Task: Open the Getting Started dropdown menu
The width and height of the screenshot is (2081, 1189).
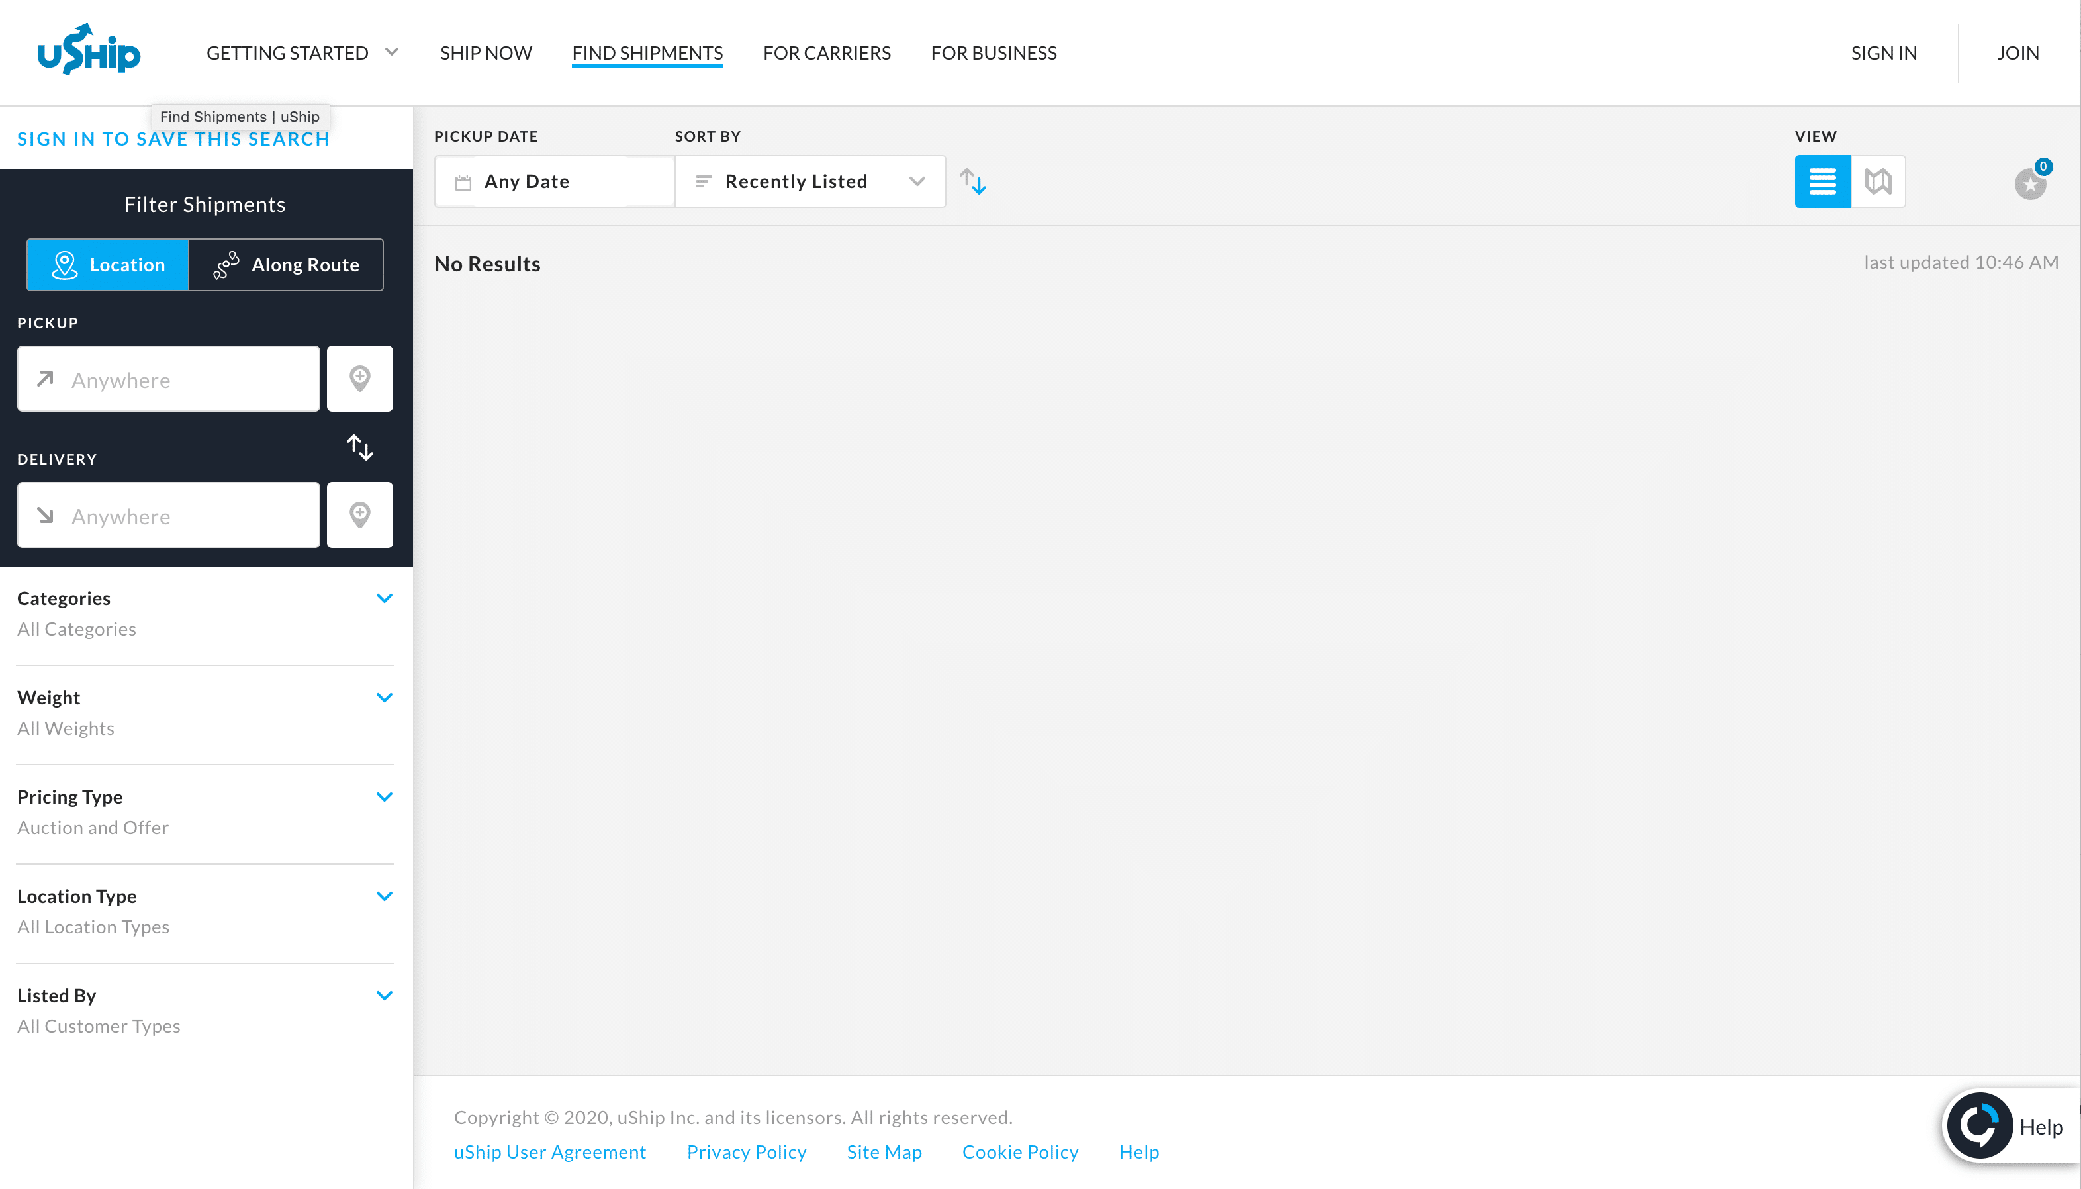Action: tap(302, 53)
